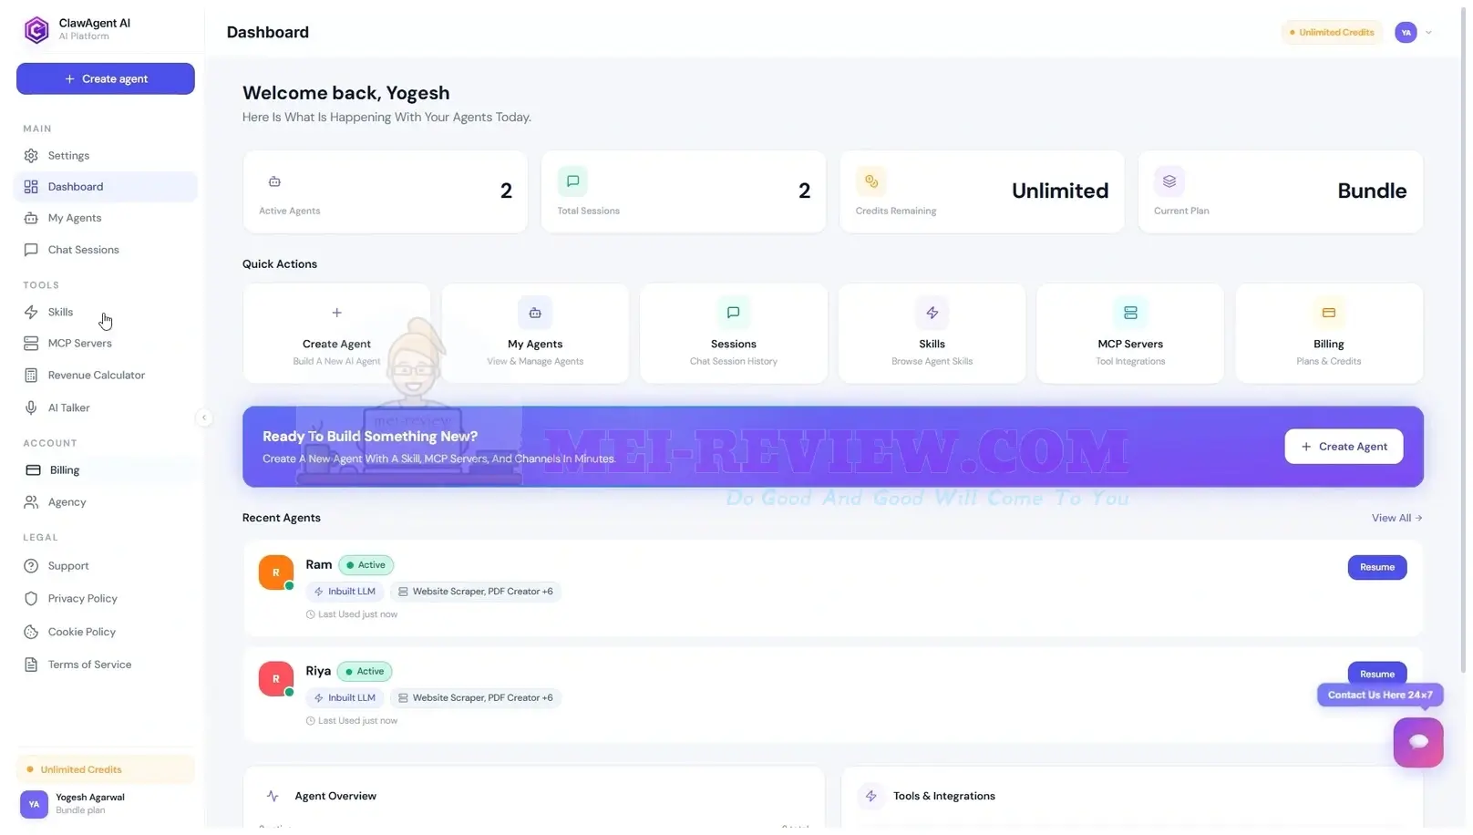1473x835 pixels.
Task: Click the Revenue Calculator icon in sidebar
Action: 31,376
